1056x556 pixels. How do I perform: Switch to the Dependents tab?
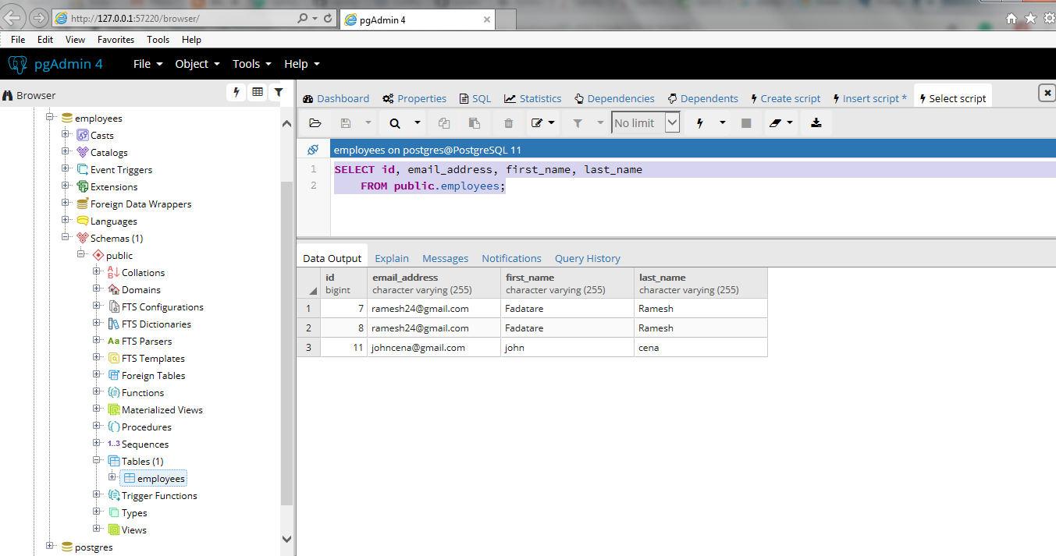(702, 98)
